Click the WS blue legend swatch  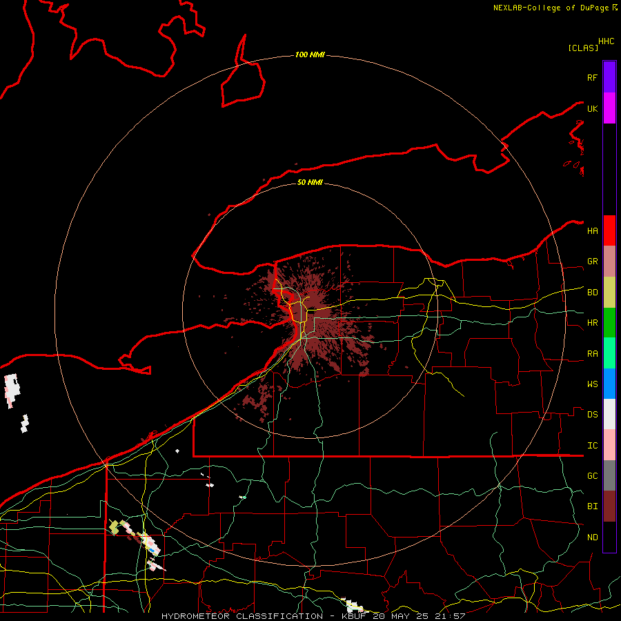pyautogui.click(x=609, y=384)
